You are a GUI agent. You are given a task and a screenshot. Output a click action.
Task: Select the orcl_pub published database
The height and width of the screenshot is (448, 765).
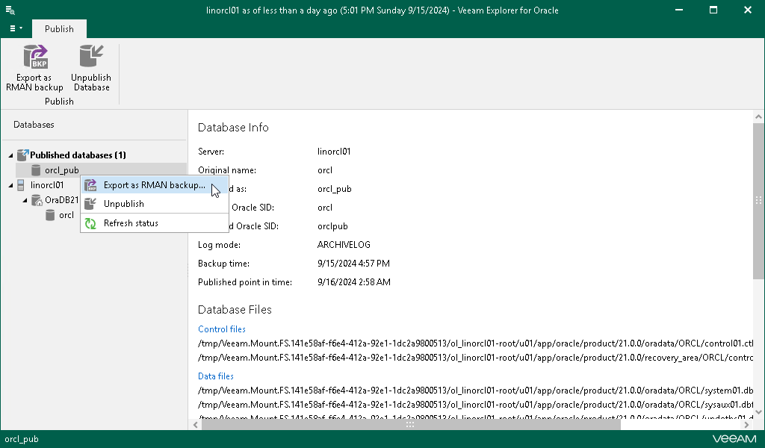point(61,170)
